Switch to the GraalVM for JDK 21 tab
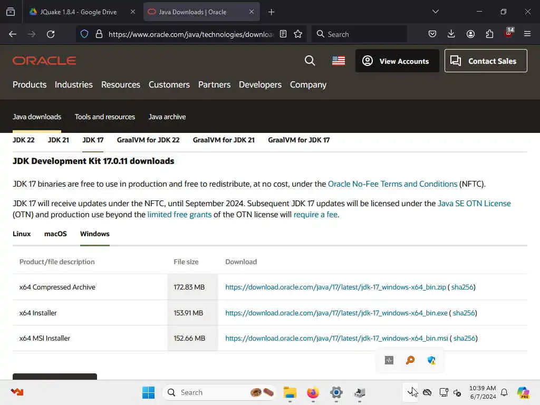The height and width of the screenshot is (405, 540). pyautogui.click(x=224, y=140)
